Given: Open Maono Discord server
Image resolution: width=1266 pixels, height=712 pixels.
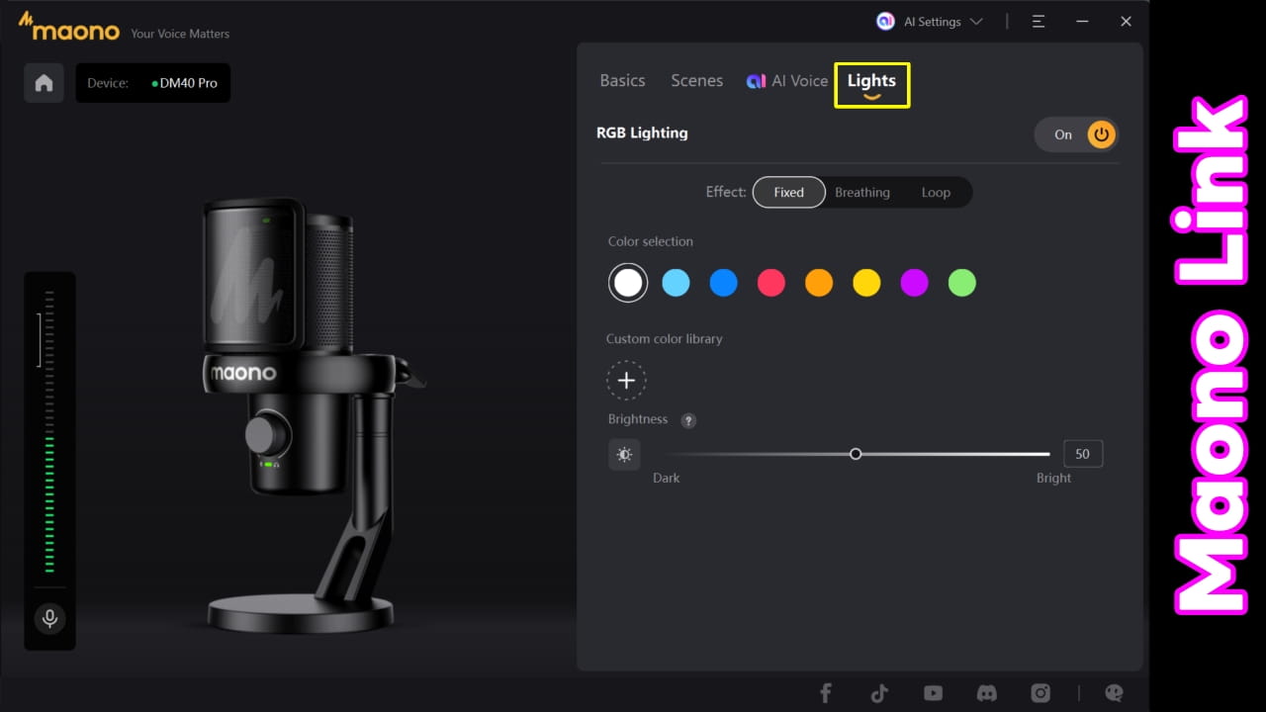Looking at the screenshot, I should 986,693.
